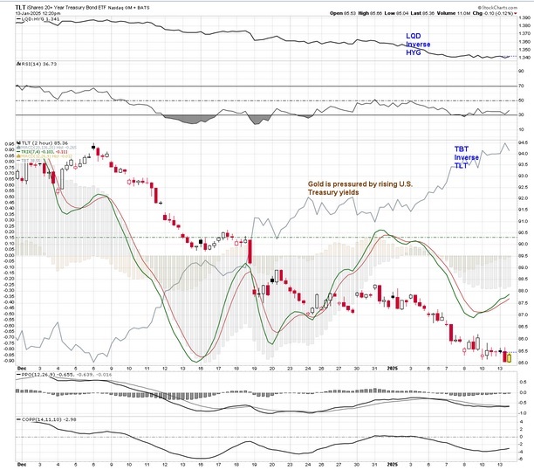Click the LQD Inverse HYG annotation
Image resolution: width=534 pixels, height=470 pixels.
(418, 45)
